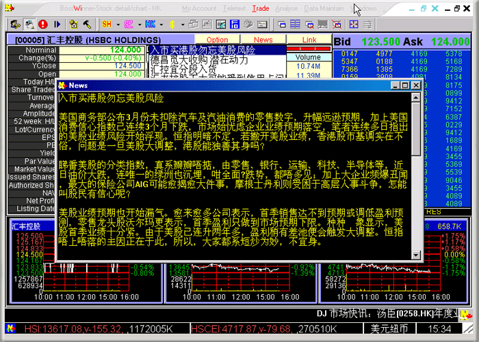Switch to the SH market button

pos(107,24)
